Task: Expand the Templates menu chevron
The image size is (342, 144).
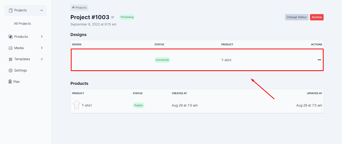Action: click(x=42, y=59)
